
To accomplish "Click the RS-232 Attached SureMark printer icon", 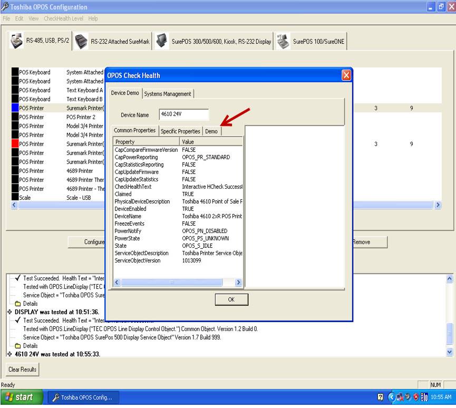I will pyautogui.click(x=81, y=41).
